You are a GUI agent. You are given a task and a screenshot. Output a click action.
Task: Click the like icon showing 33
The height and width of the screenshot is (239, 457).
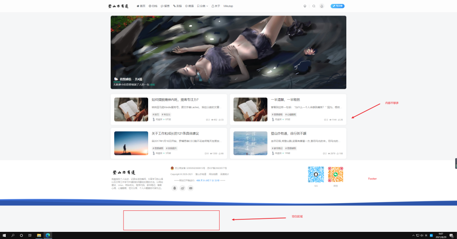(220, 120)
